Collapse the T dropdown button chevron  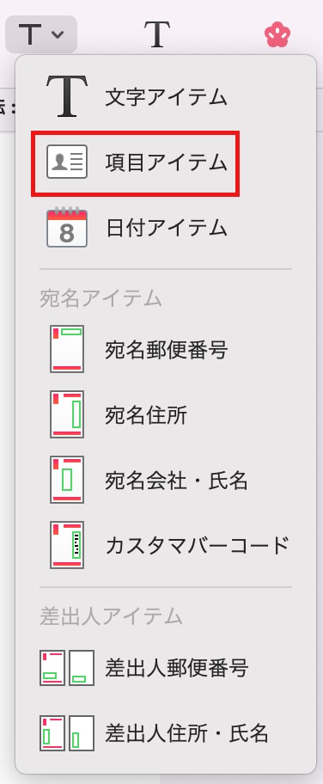[x=58, y=34]
